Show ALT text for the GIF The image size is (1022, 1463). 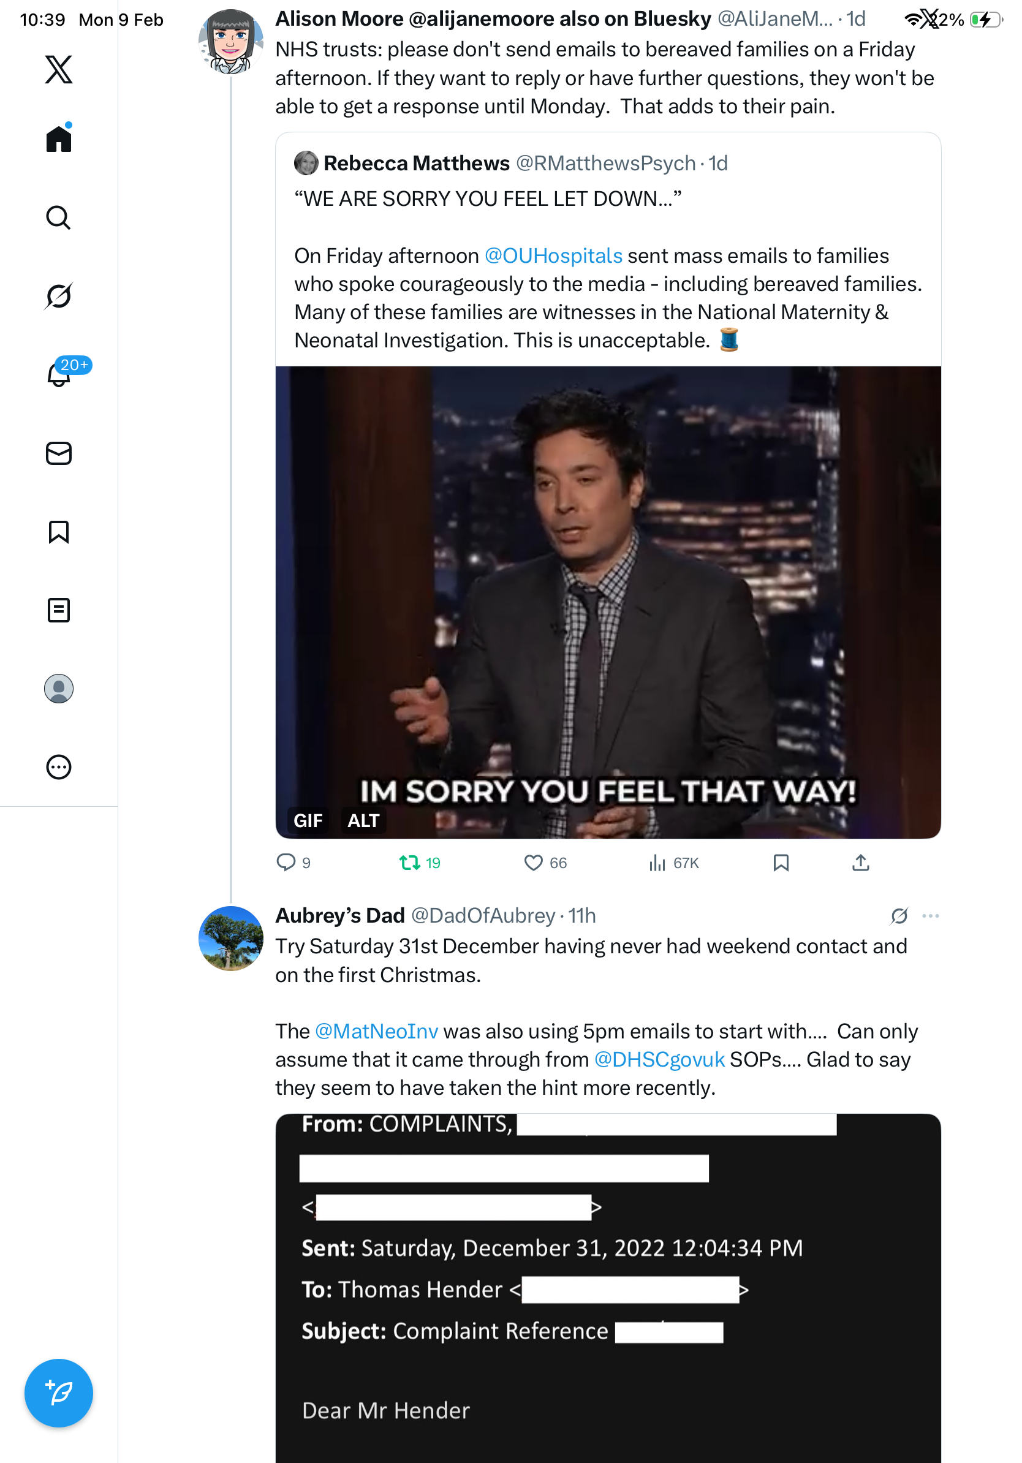tap(363, 821)
